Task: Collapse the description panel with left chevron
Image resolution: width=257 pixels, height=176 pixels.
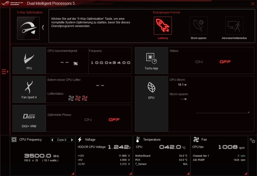Action: (43, 27)
